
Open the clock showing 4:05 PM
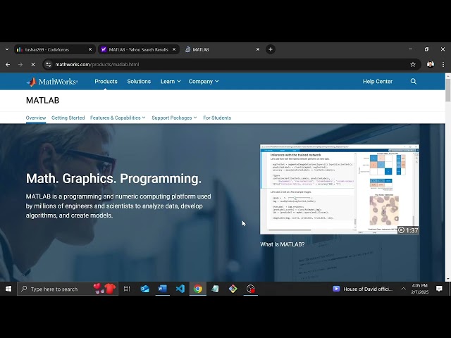[420, 289]
